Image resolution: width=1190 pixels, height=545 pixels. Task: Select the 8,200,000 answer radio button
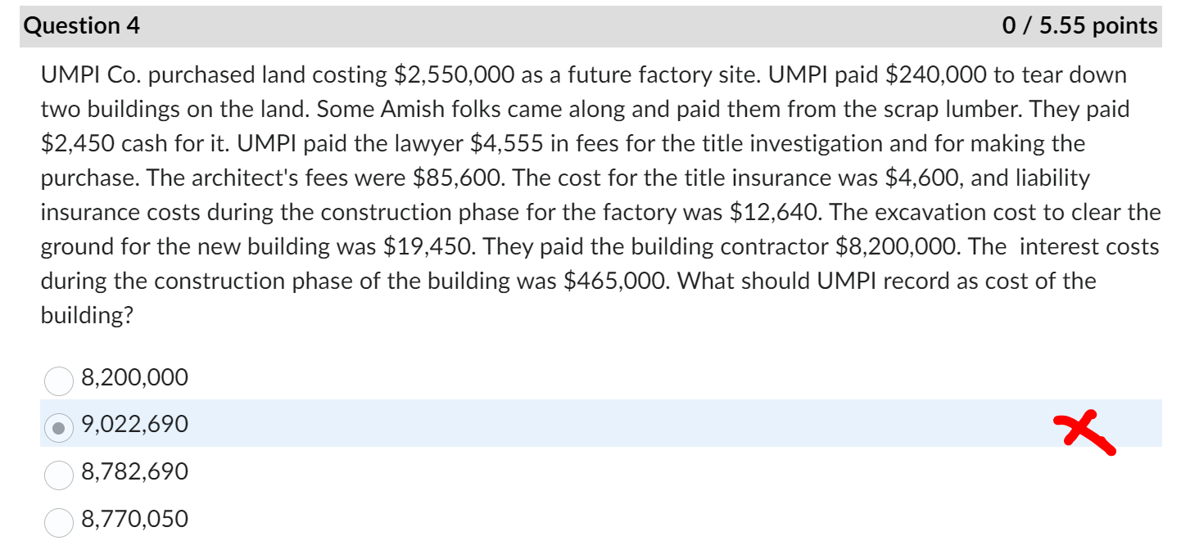(58, 381)
